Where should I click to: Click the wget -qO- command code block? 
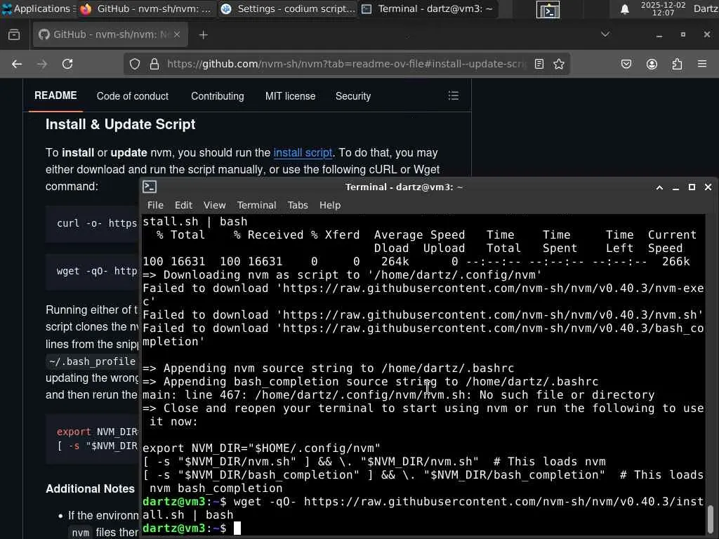[x=93, y=272]
